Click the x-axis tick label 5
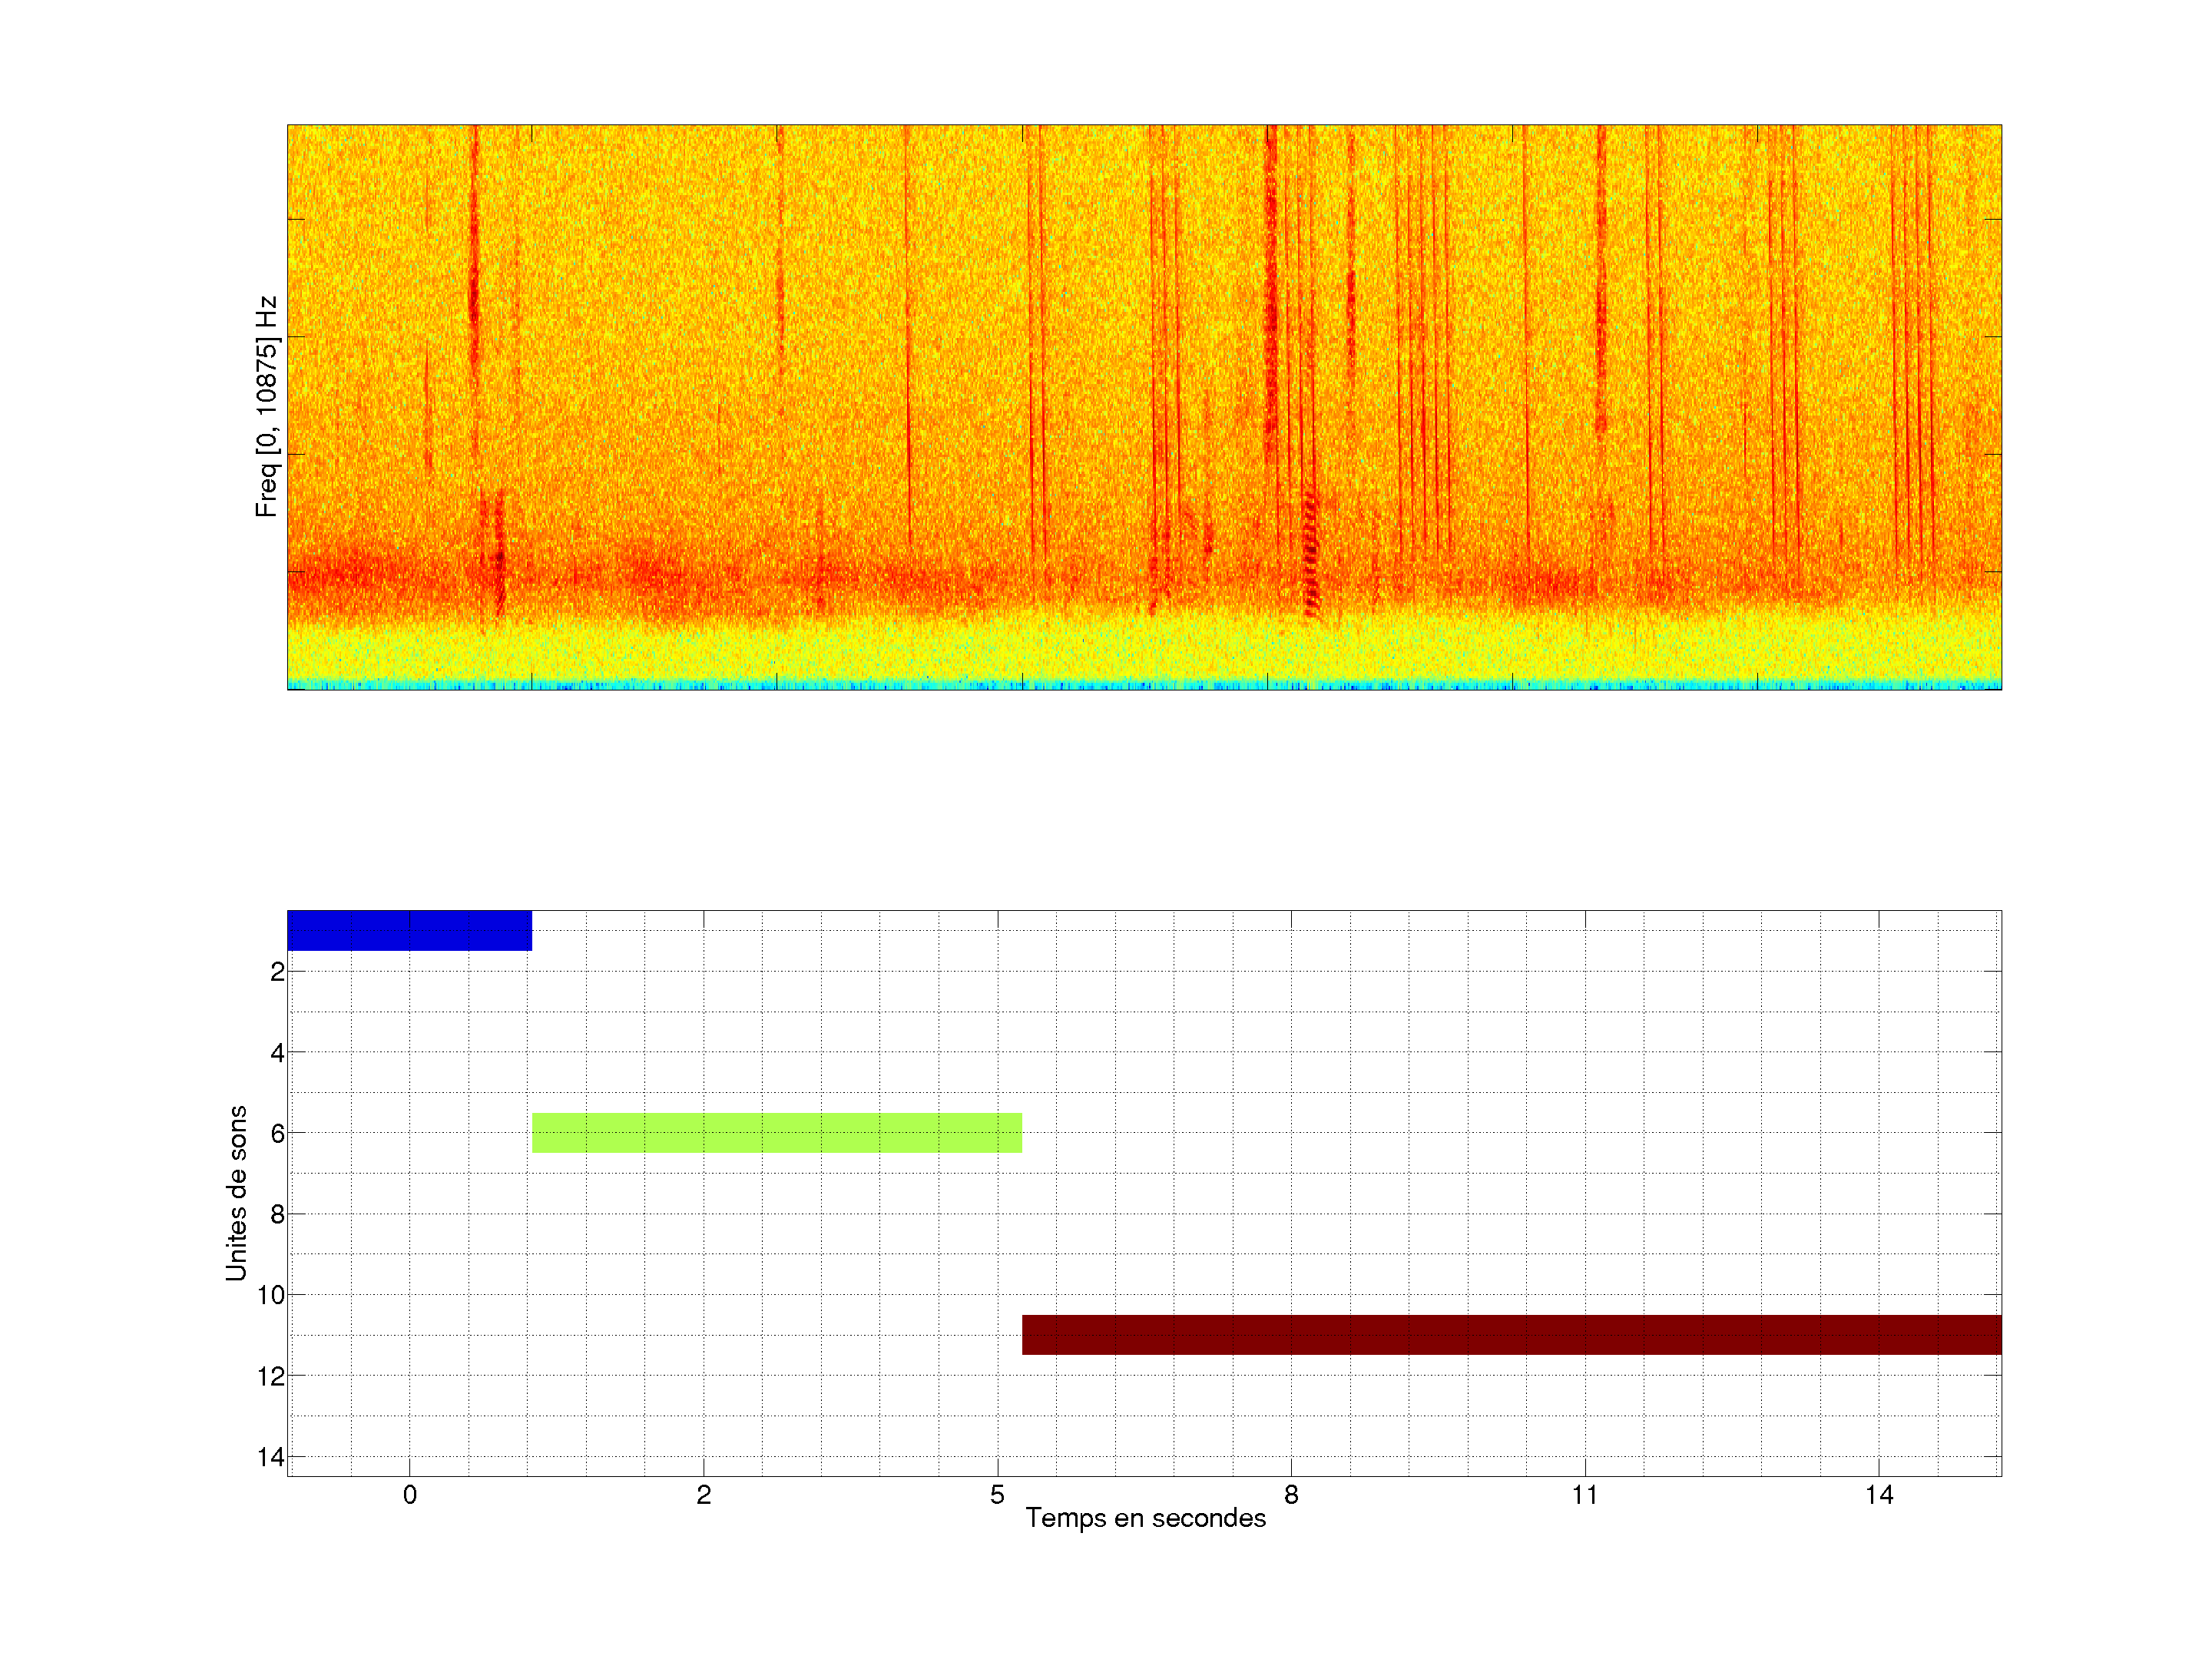Image resolution: width=2212 pixels, height=1659 pixels. tap(997, 1495)
